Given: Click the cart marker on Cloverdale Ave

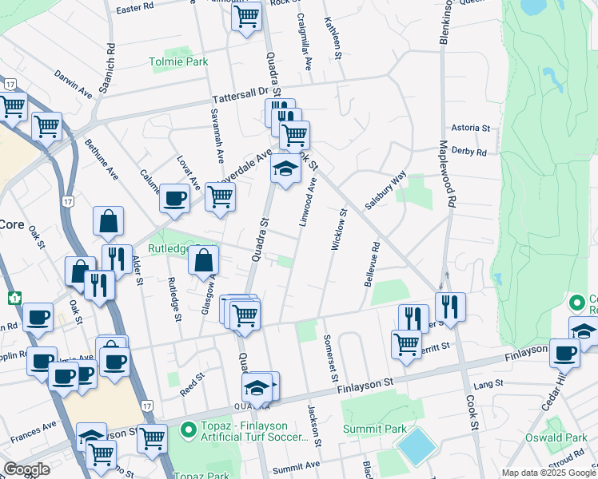Looking at the screenshot, I should tap(220, 197).
